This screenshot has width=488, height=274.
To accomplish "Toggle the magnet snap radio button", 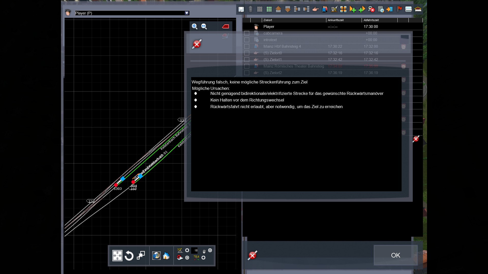I will [187, 258].
